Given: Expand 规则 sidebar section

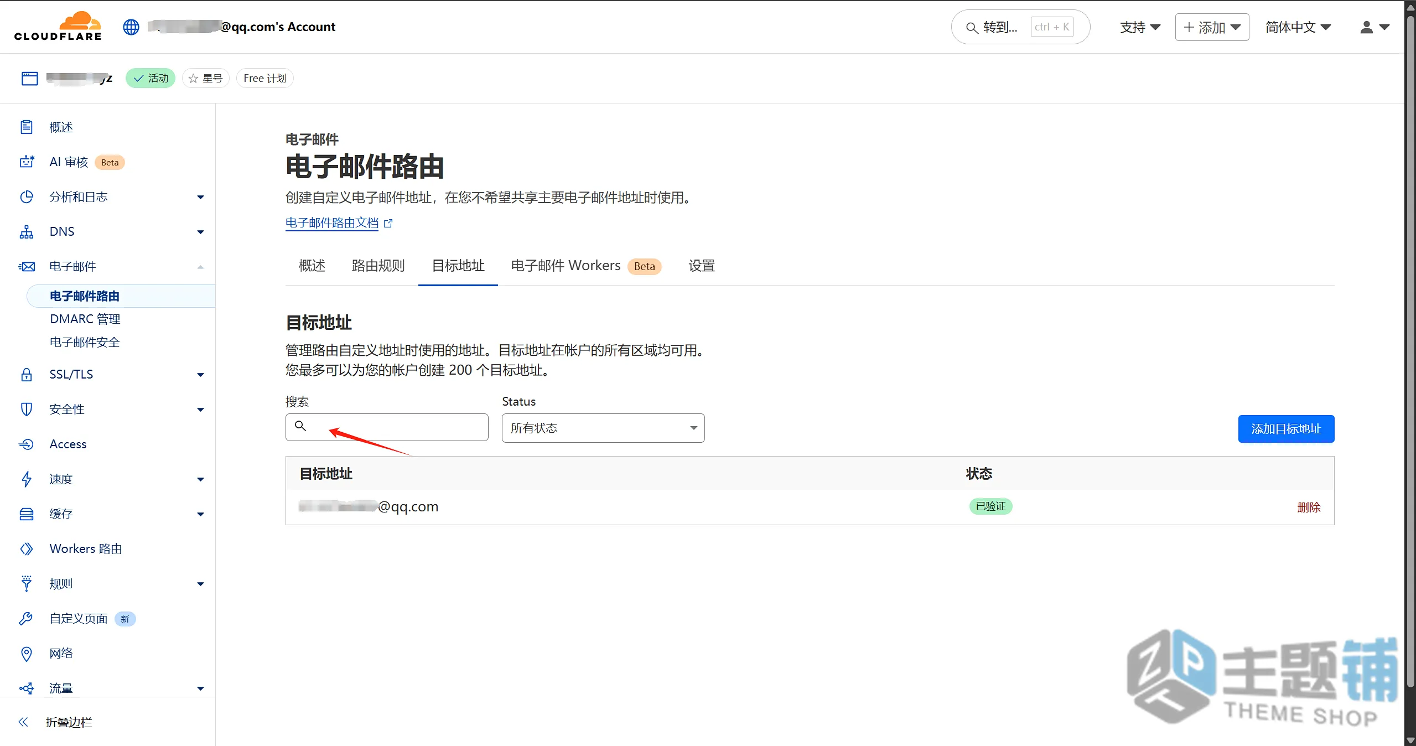Looking at the screenshot, I should pos(201,584).
